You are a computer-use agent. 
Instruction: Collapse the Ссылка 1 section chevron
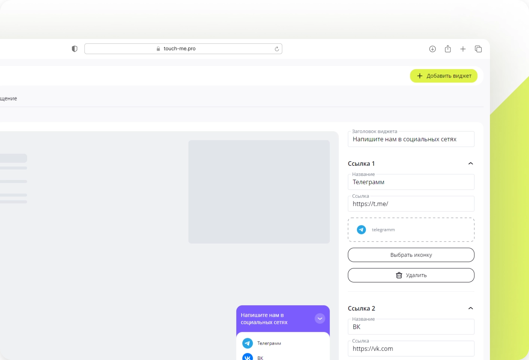[471, 163]
